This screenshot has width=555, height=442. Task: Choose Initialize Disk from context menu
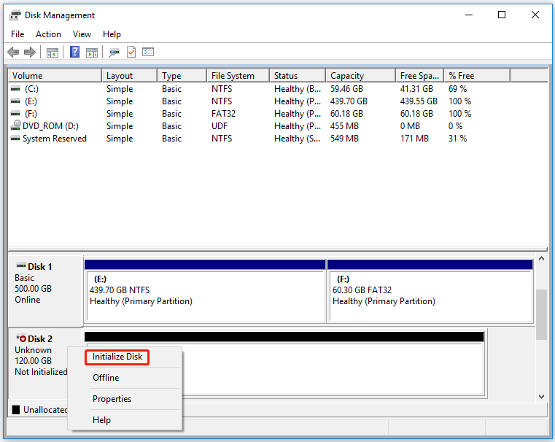coord(117,357)
